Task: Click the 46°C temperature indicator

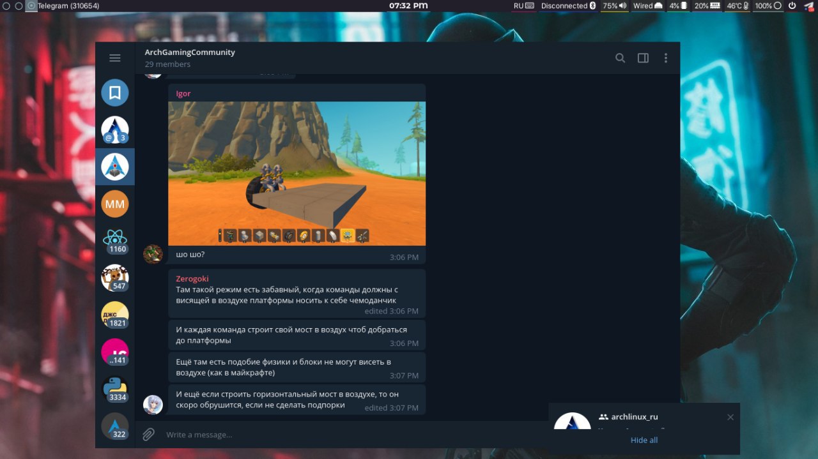Action: 737,6
